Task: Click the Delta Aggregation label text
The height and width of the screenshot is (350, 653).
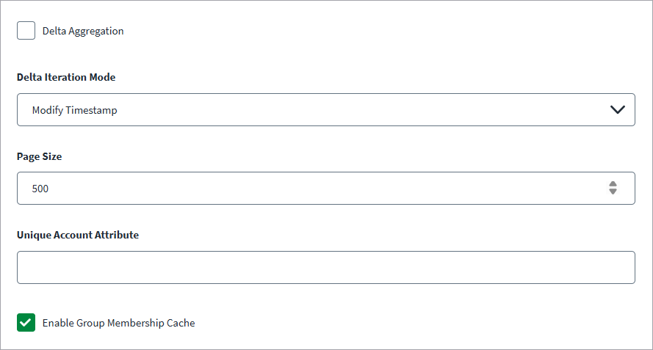Action: click(83, 31)
